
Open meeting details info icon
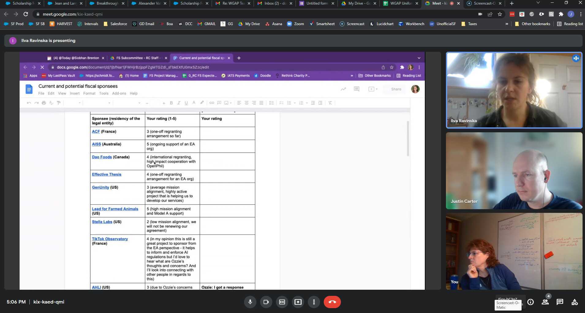530,302
